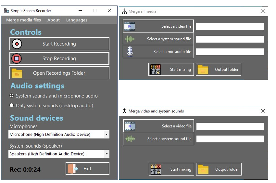This screenshot has width=276, height=183.
Task: Click the Merge all media title icon
Action: pos(124,11)
